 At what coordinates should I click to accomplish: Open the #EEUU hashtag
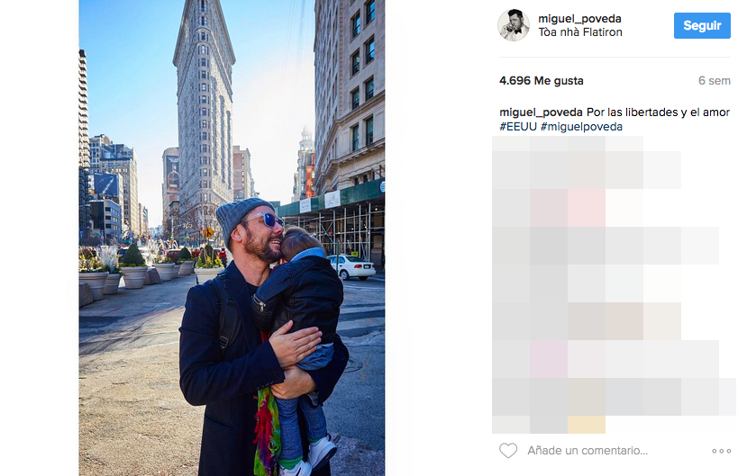[x=518, y=127]
